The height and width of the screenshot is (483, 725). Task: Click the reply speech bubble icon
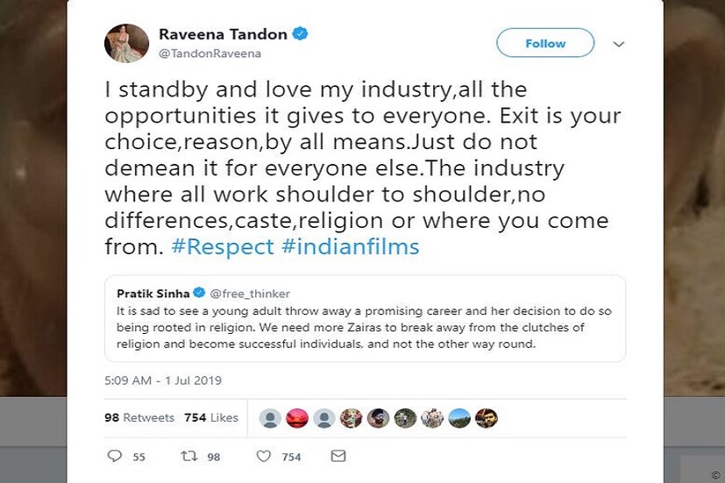click(x=114, y=457)
